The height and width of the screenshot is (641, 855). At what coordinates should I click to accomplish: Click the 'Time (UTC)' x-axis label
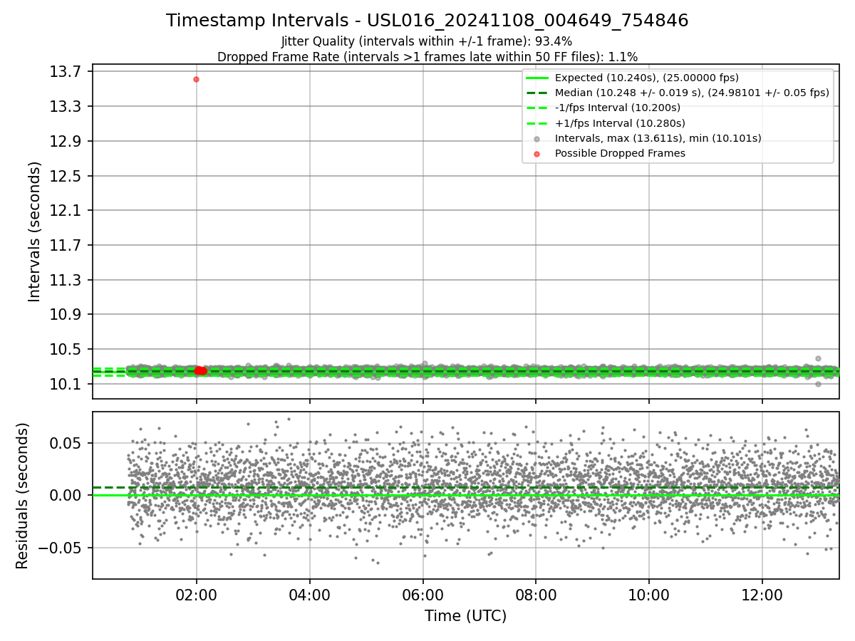pyautogui.click(x=465, y=616)
